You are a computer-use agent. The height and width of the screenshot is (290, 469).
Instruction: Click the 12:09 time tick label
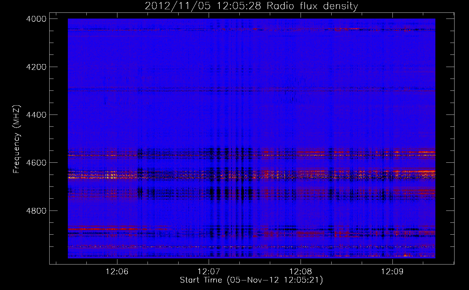coord(392,271)
